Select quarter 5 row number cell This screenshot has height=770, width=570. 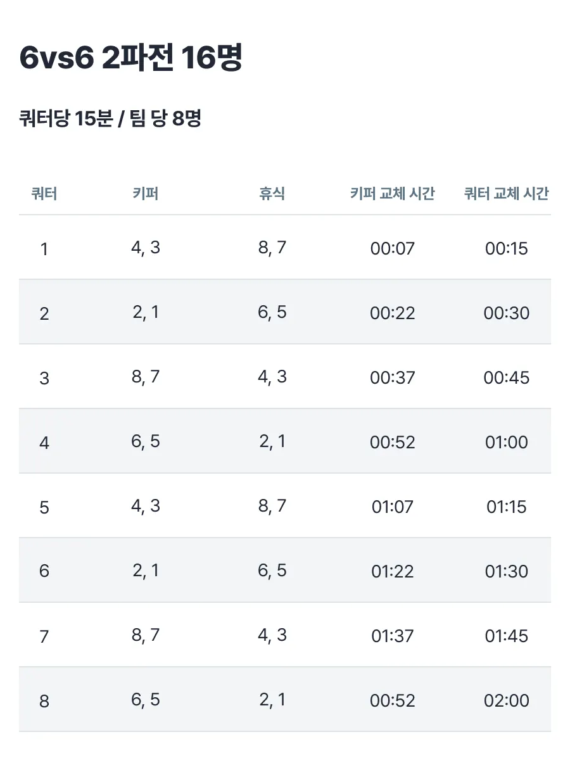(44, 508)
